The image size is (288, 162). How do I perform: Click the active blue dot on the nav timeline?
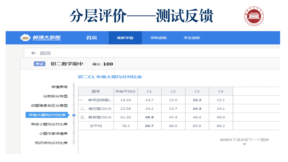click(x=74, y=115)
